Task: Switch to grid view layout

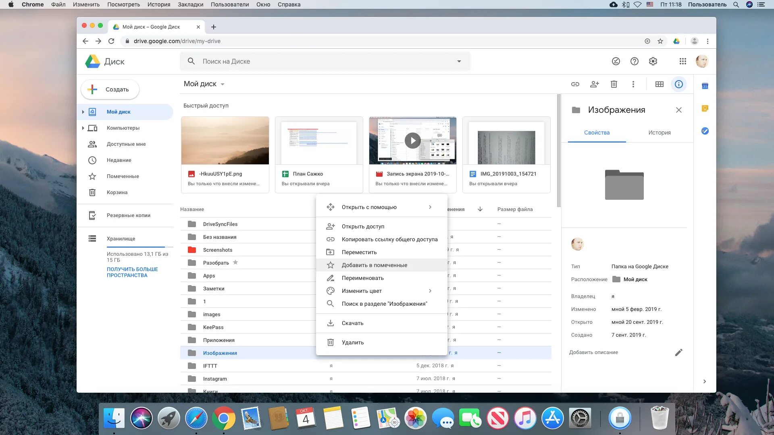Action: point(659,84)
